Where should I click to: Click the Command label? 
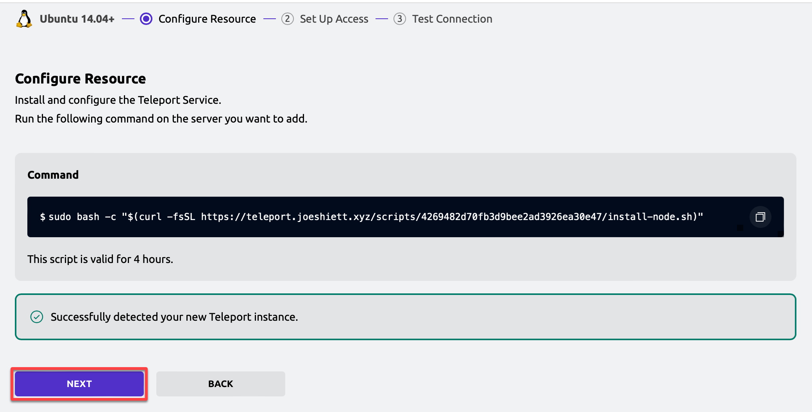53,175
